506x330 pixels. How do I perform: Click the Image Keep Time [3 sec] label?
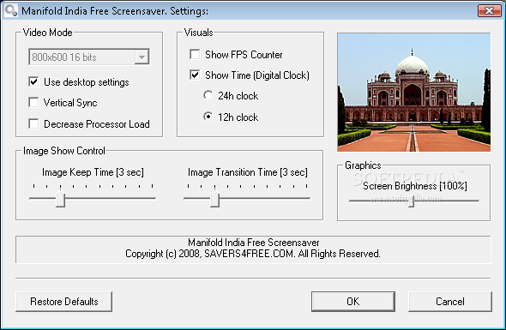click(93, 172)
